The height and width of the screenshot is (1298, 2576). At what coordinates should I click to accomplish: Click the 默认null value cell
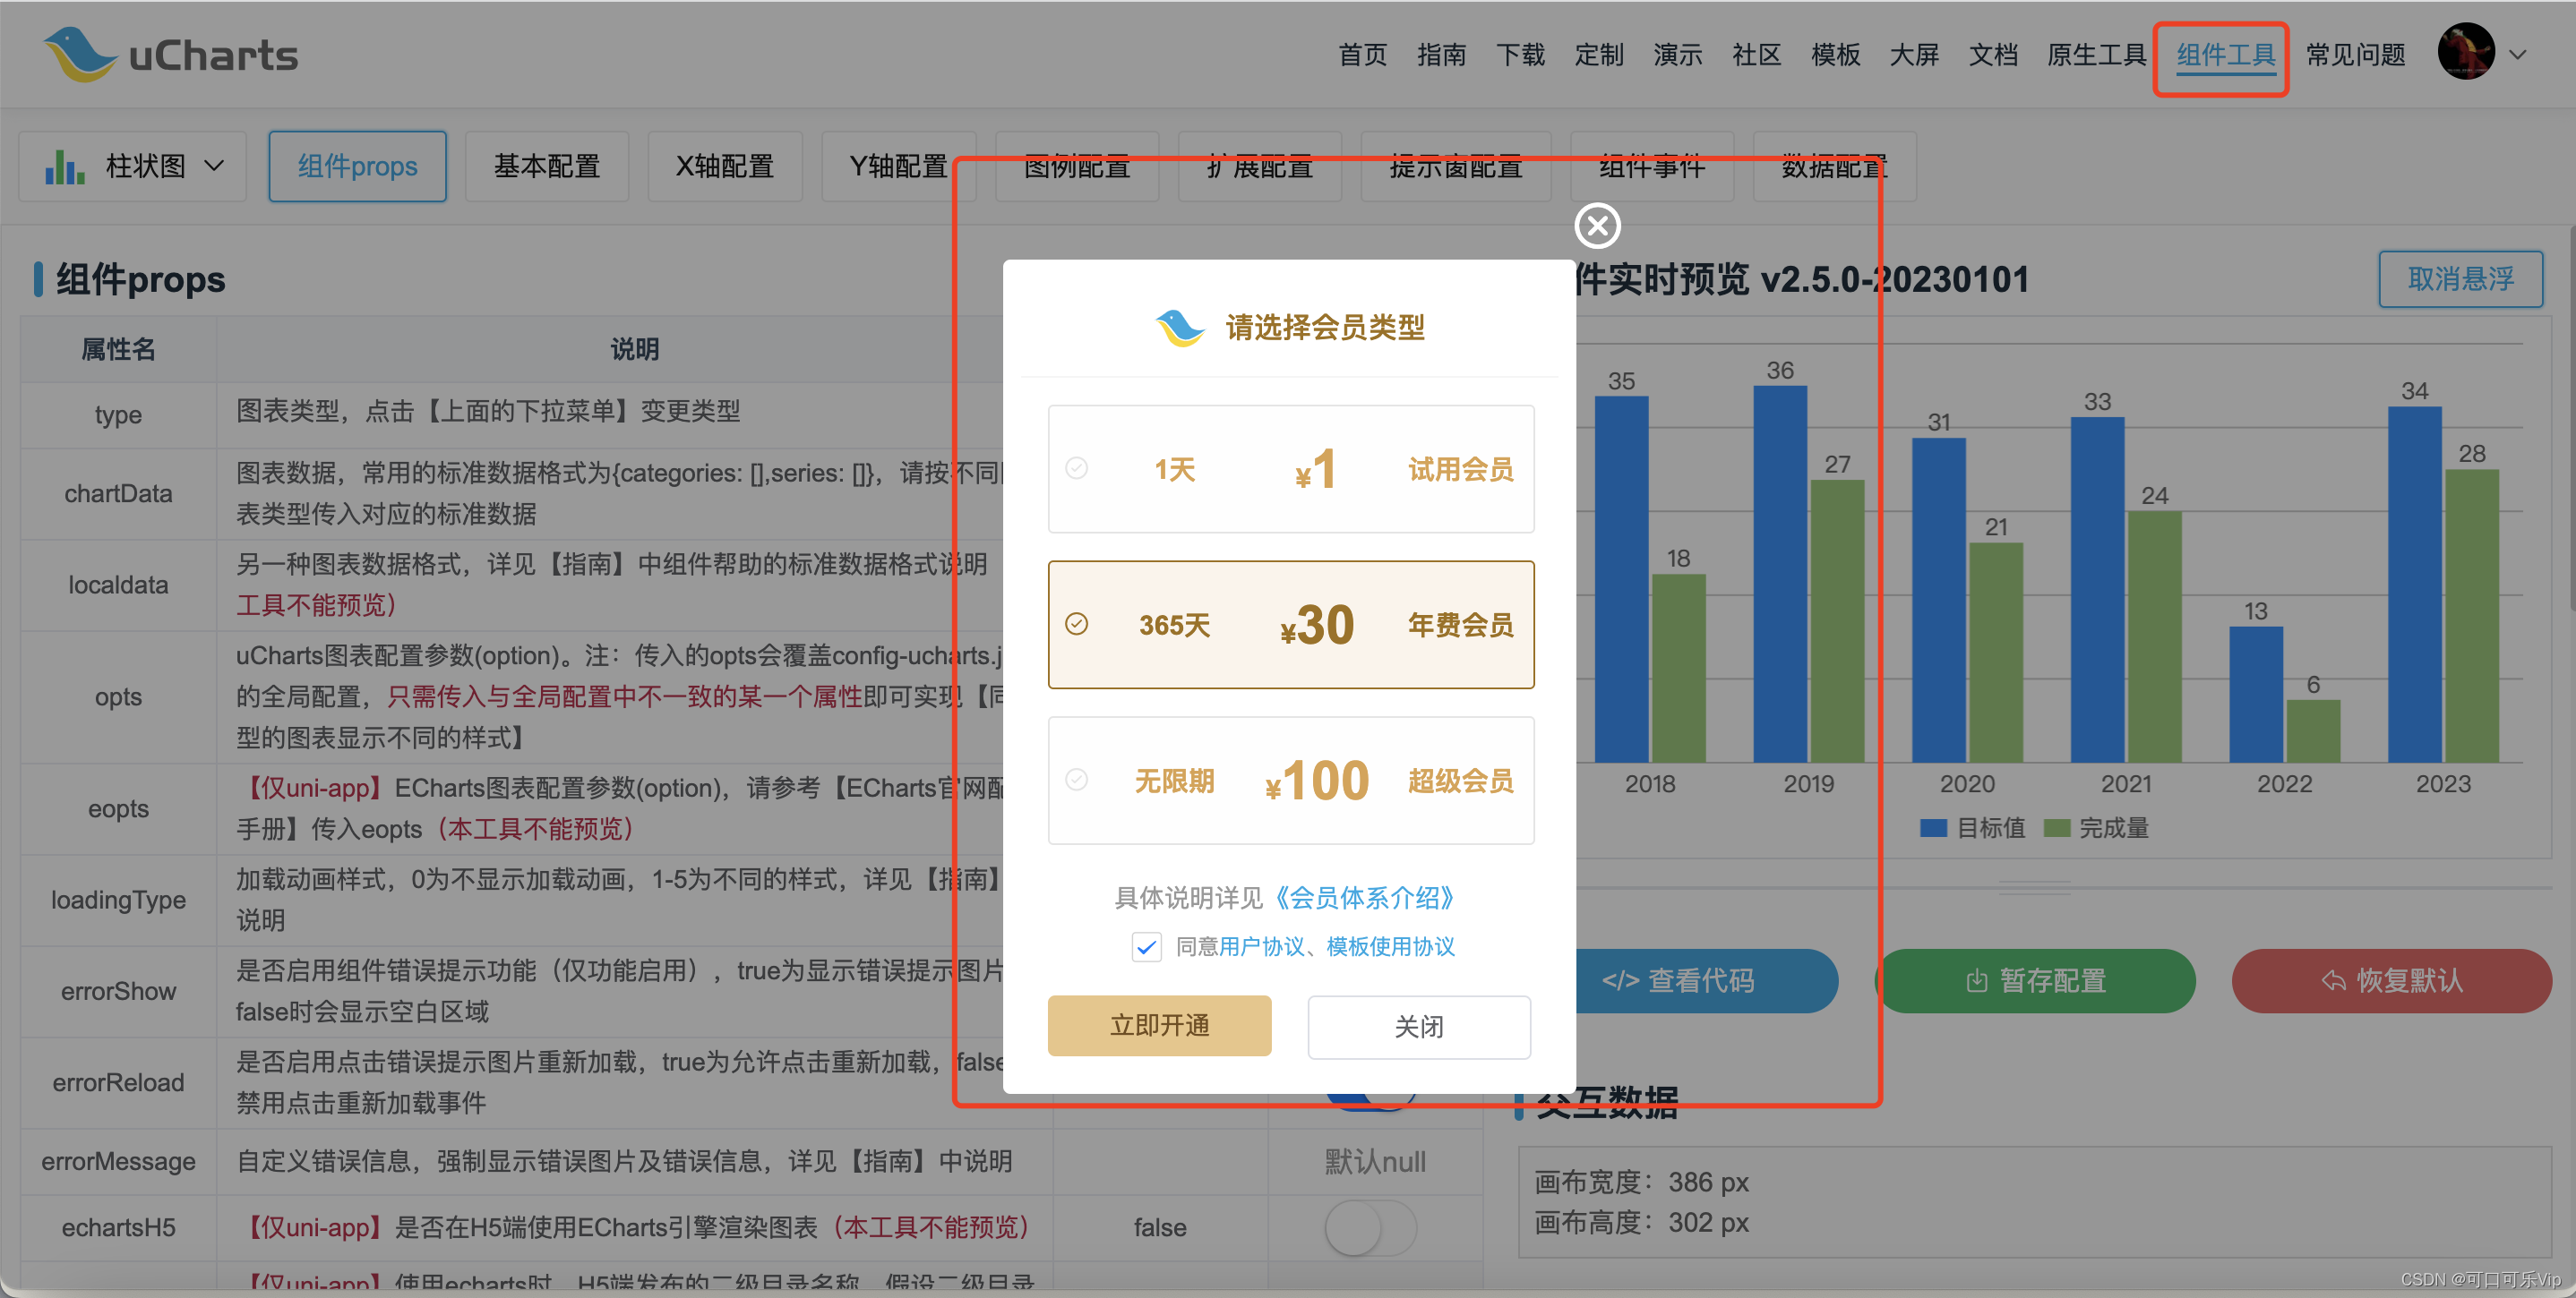pos(1375,1161)
